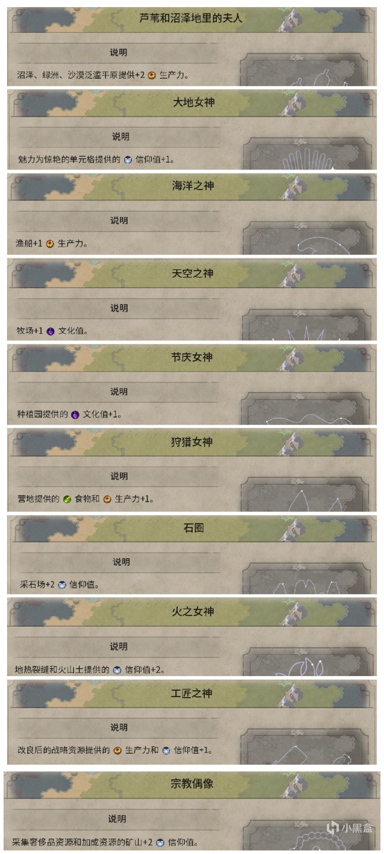Open the 海洋之神 entry title
The image size is (384, 854).
coord(193,186)
